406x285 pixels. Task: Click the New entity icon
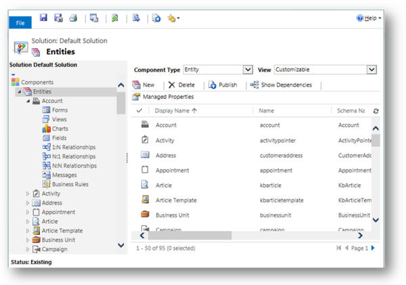[137, 85]
